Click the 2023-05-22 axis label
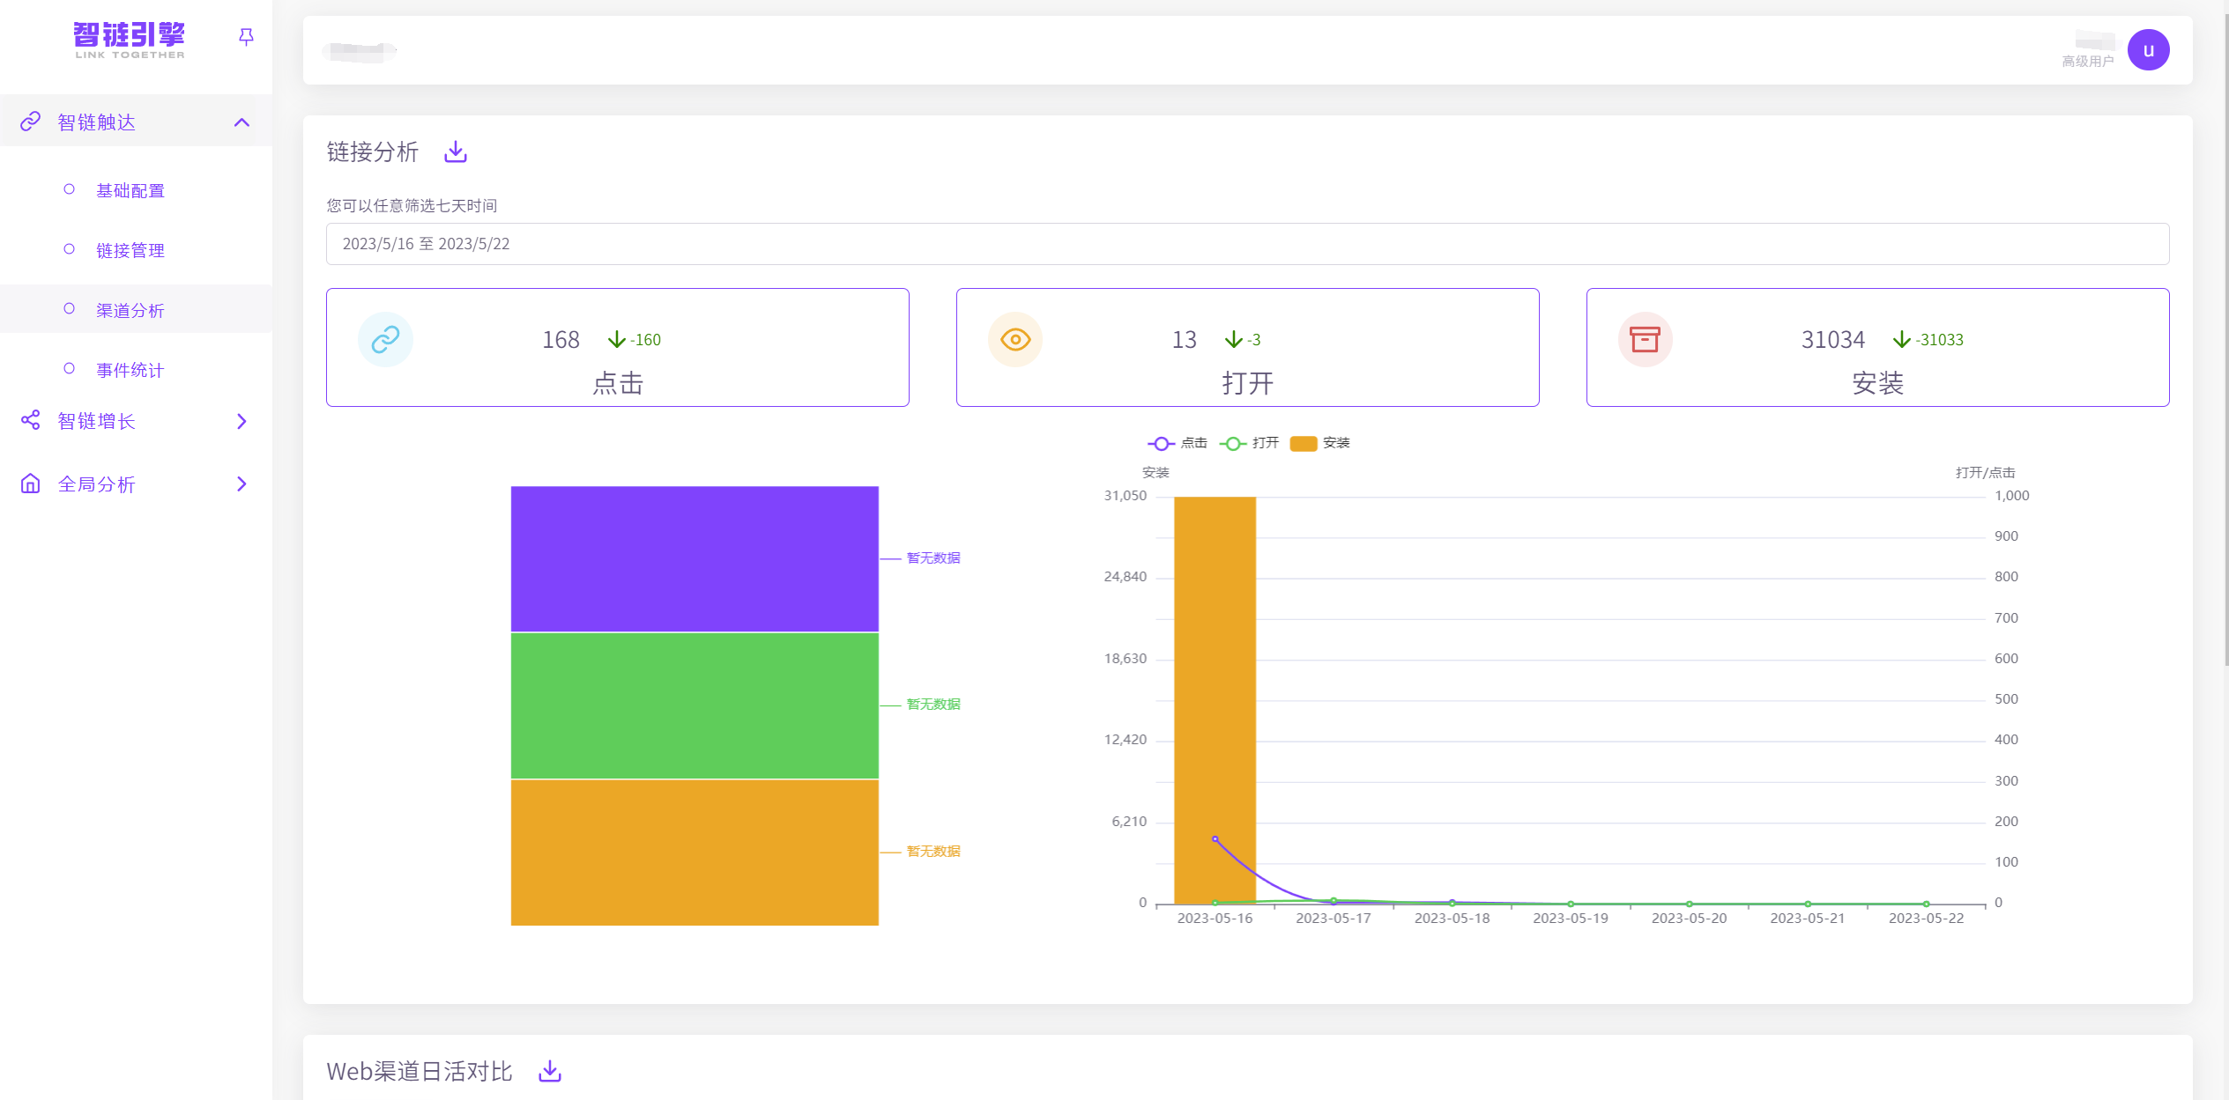Image resolution: width=2229 pixels, height=1100 pixels. tap(1926, 919)
